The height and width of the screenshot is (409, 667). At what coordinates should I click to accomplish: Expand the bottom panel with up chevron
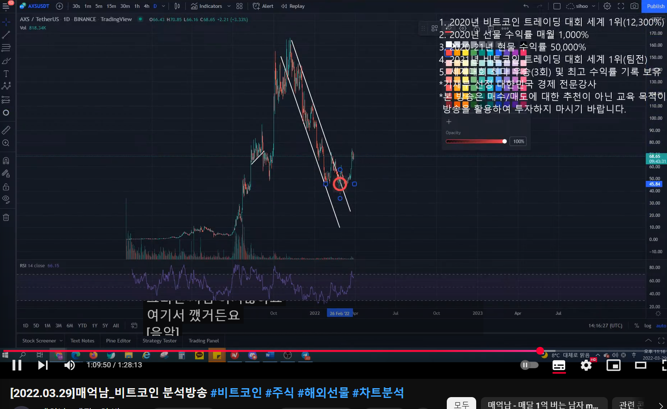tap(648, 341)
